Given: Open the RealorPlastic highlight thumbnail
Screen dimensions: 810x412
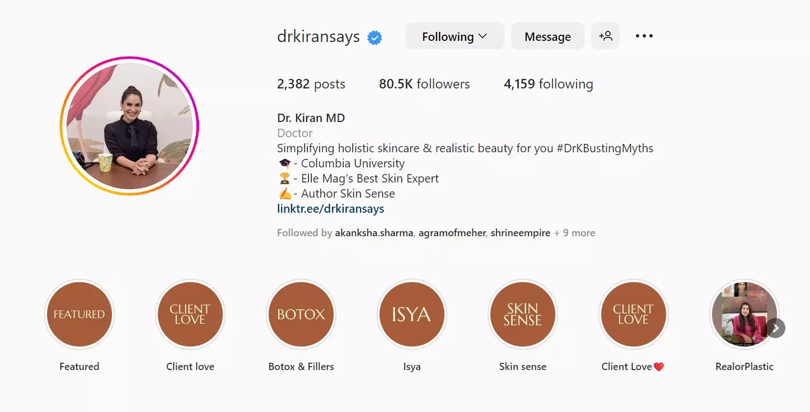Looking at the screenshot, I should pos(744,314).
